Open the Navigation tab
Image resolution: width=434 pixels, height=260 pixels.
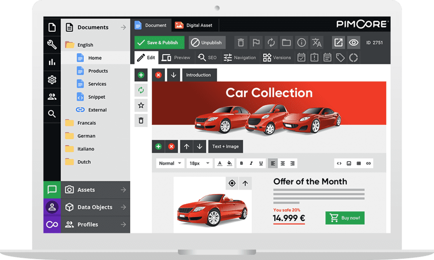coord(240,58)
